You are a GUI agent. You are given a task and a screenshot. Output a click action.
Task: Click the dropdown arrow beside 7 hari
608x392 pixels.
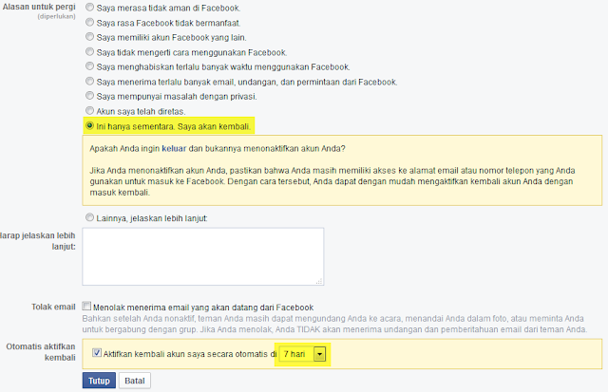319,354
